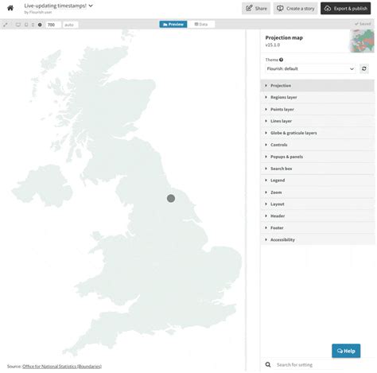377x373 pixels.
Task: Expand the Projection settings section
Action: (x=317, y=86)
